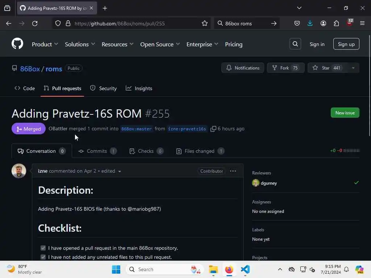Open the tracking protection shield icon
371x278 pixels.
[x=58, y=24]
